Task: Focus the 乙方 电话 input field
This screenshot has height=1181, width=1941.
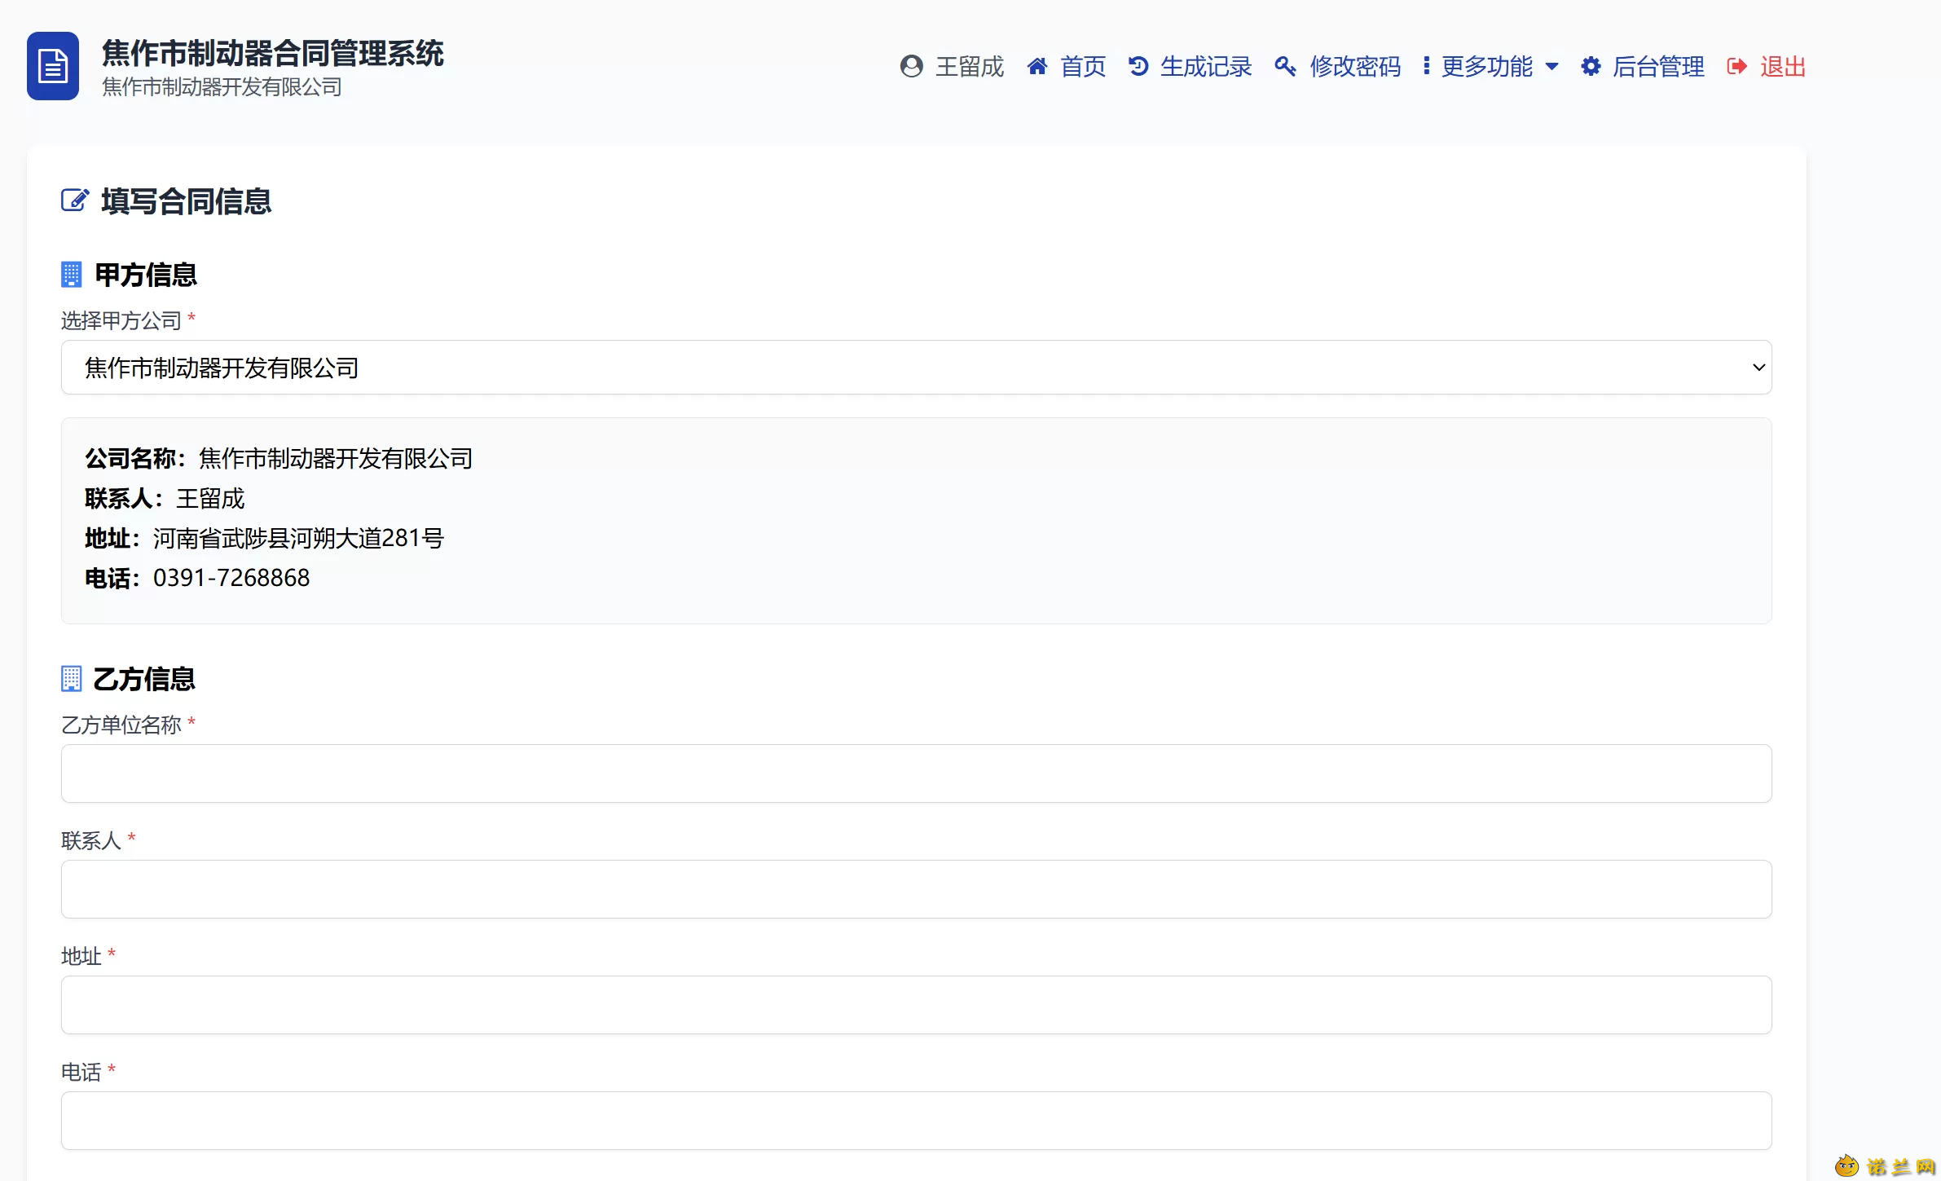Action: pos(917,1121)
